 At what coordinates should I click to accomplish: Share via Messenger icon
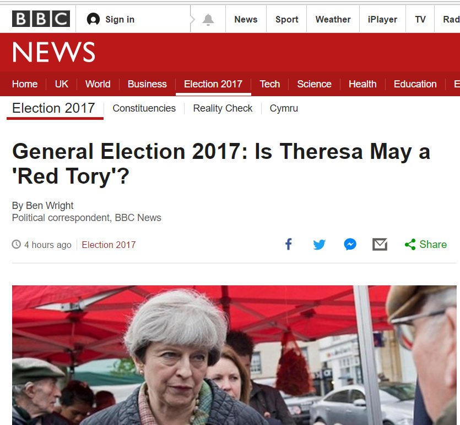pos(350,245)
